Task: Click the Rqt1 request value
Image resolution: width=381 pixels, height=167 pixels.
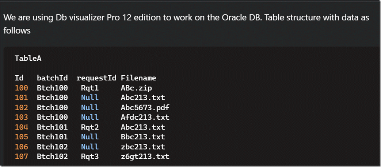Action: coord(89,88)
